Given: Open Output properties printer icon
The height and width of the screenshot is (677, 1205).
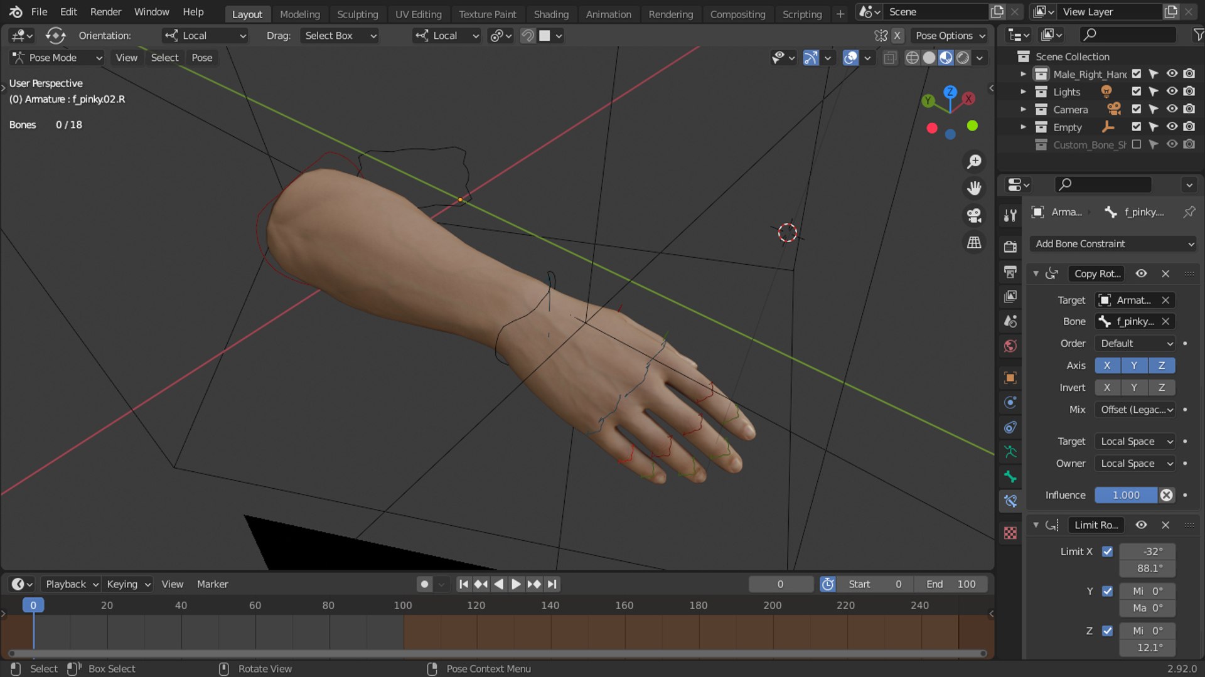Looking at the screenshot, I should 1010,272.
